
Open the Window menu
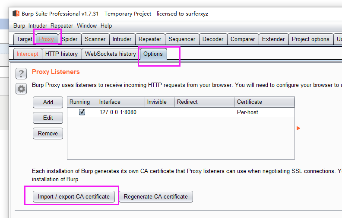(87, 26)
